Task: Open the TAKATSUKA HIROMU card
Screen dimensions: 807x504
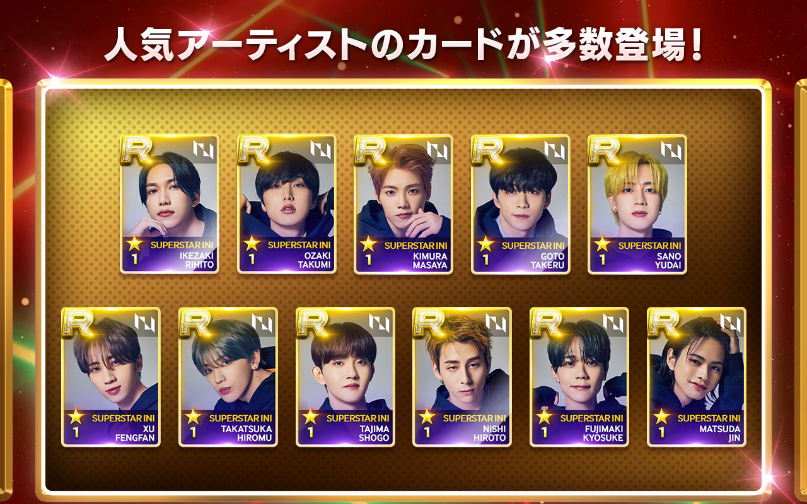Action: point(228,377)
